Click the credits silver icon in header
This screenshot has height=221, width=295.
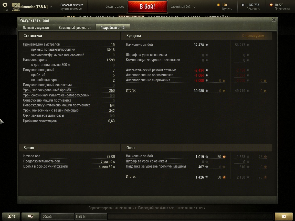click(x=243, y=5)
